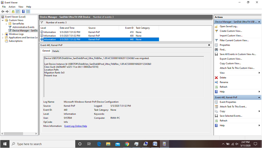This screenshot has width=262, height=148.
Task: Collapse the Custom Views tree node
Action: tap(3, 20)
